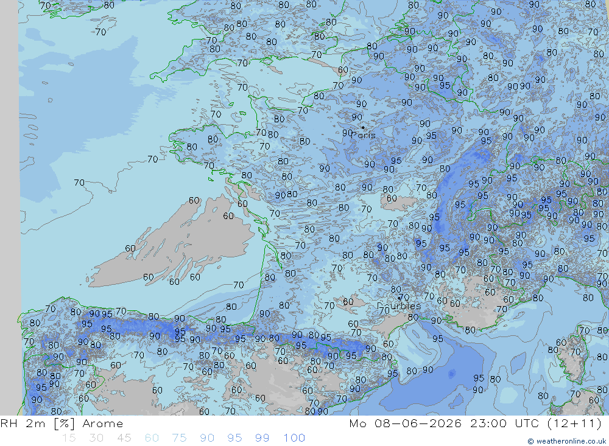Select legend value 60 in the scale
Viewport: 609px width, 446px height.
[x=152, y=438]
